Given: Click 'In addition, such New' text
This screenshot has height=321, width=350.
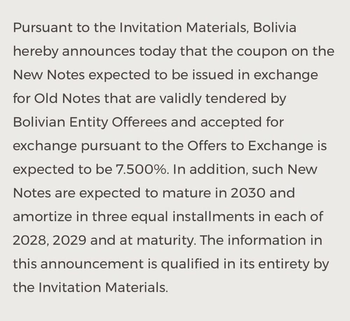Looking at the screenshot, I should pos(245,169).
